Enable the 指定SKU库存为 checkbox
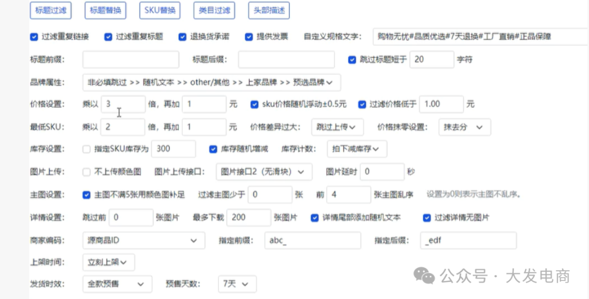This screenshot has height=299, width=589. (x=86, y=149)
